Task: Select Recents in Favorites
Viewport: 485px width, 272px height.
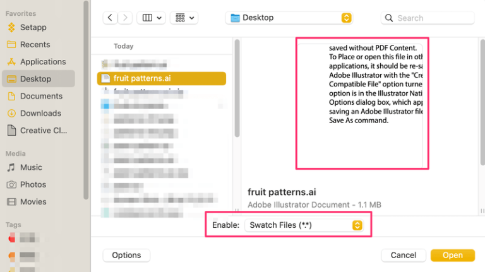Action: [x=35, y=44]
